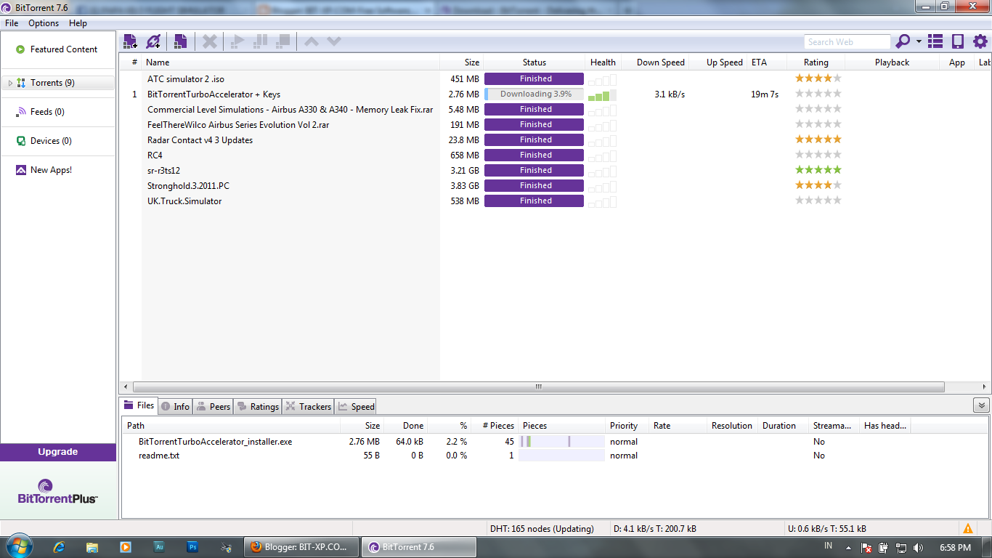Click the Pause torrent toolbar icon

tap(260, 41)
